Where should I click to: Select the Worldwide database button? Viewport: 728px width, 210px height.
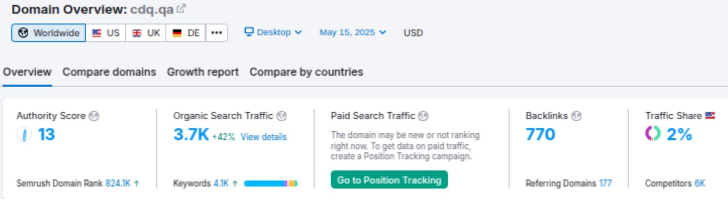point(48,33)
